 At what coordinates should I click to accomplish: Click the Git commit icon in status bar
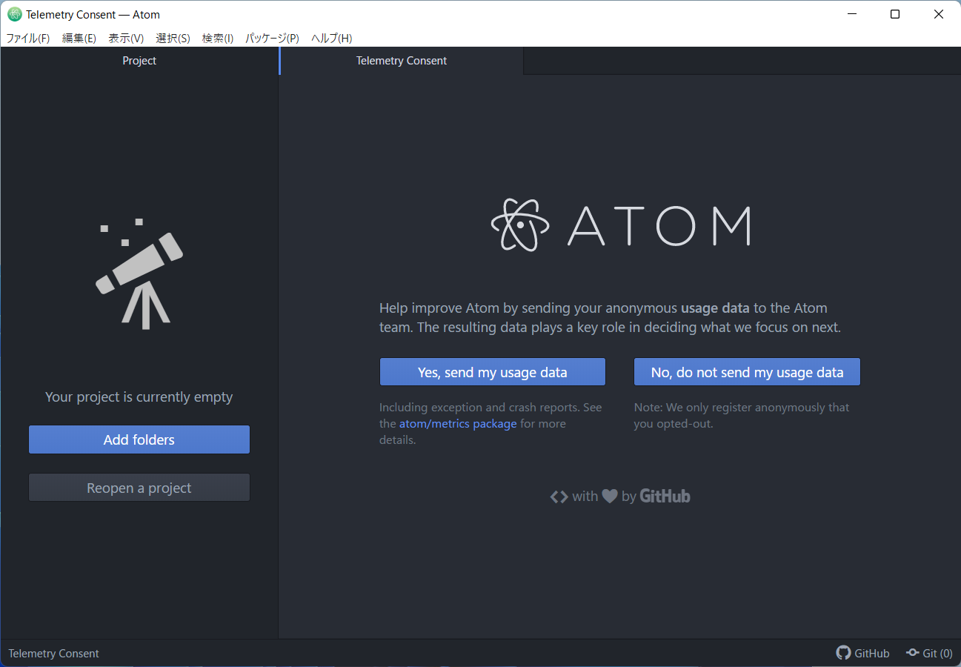tap(913, 653)
